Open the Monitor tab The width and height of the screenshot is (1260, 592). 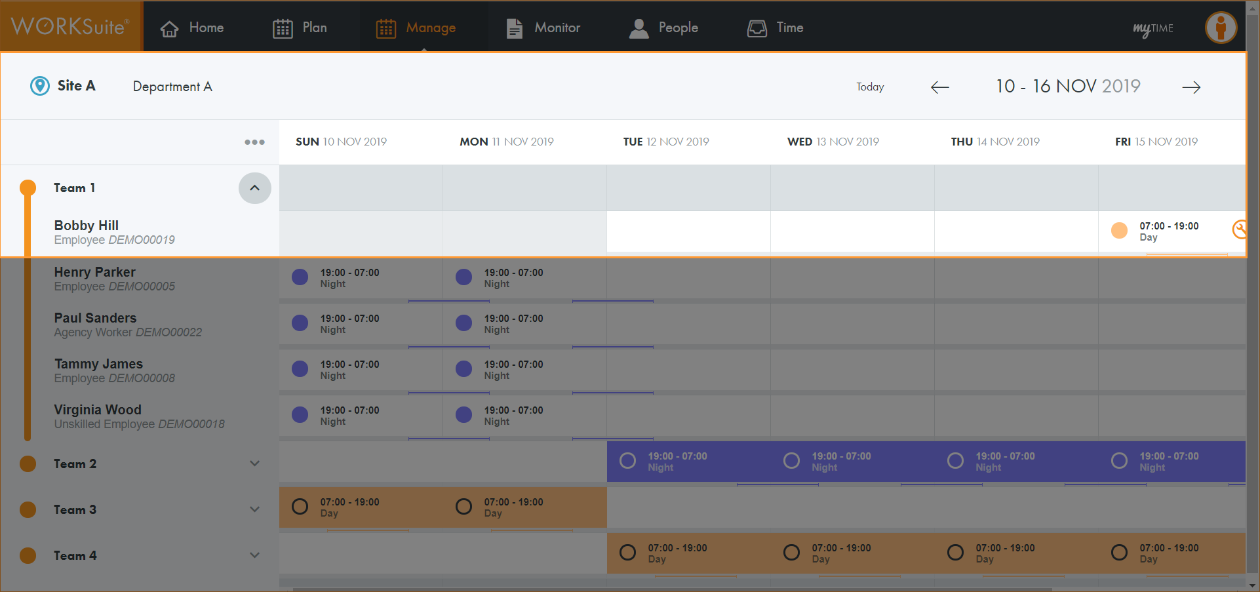(x=543, y=28)
